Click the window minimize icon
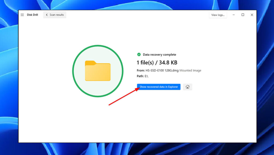The width and height of the screenshot is (274, 155). [233, 15]
